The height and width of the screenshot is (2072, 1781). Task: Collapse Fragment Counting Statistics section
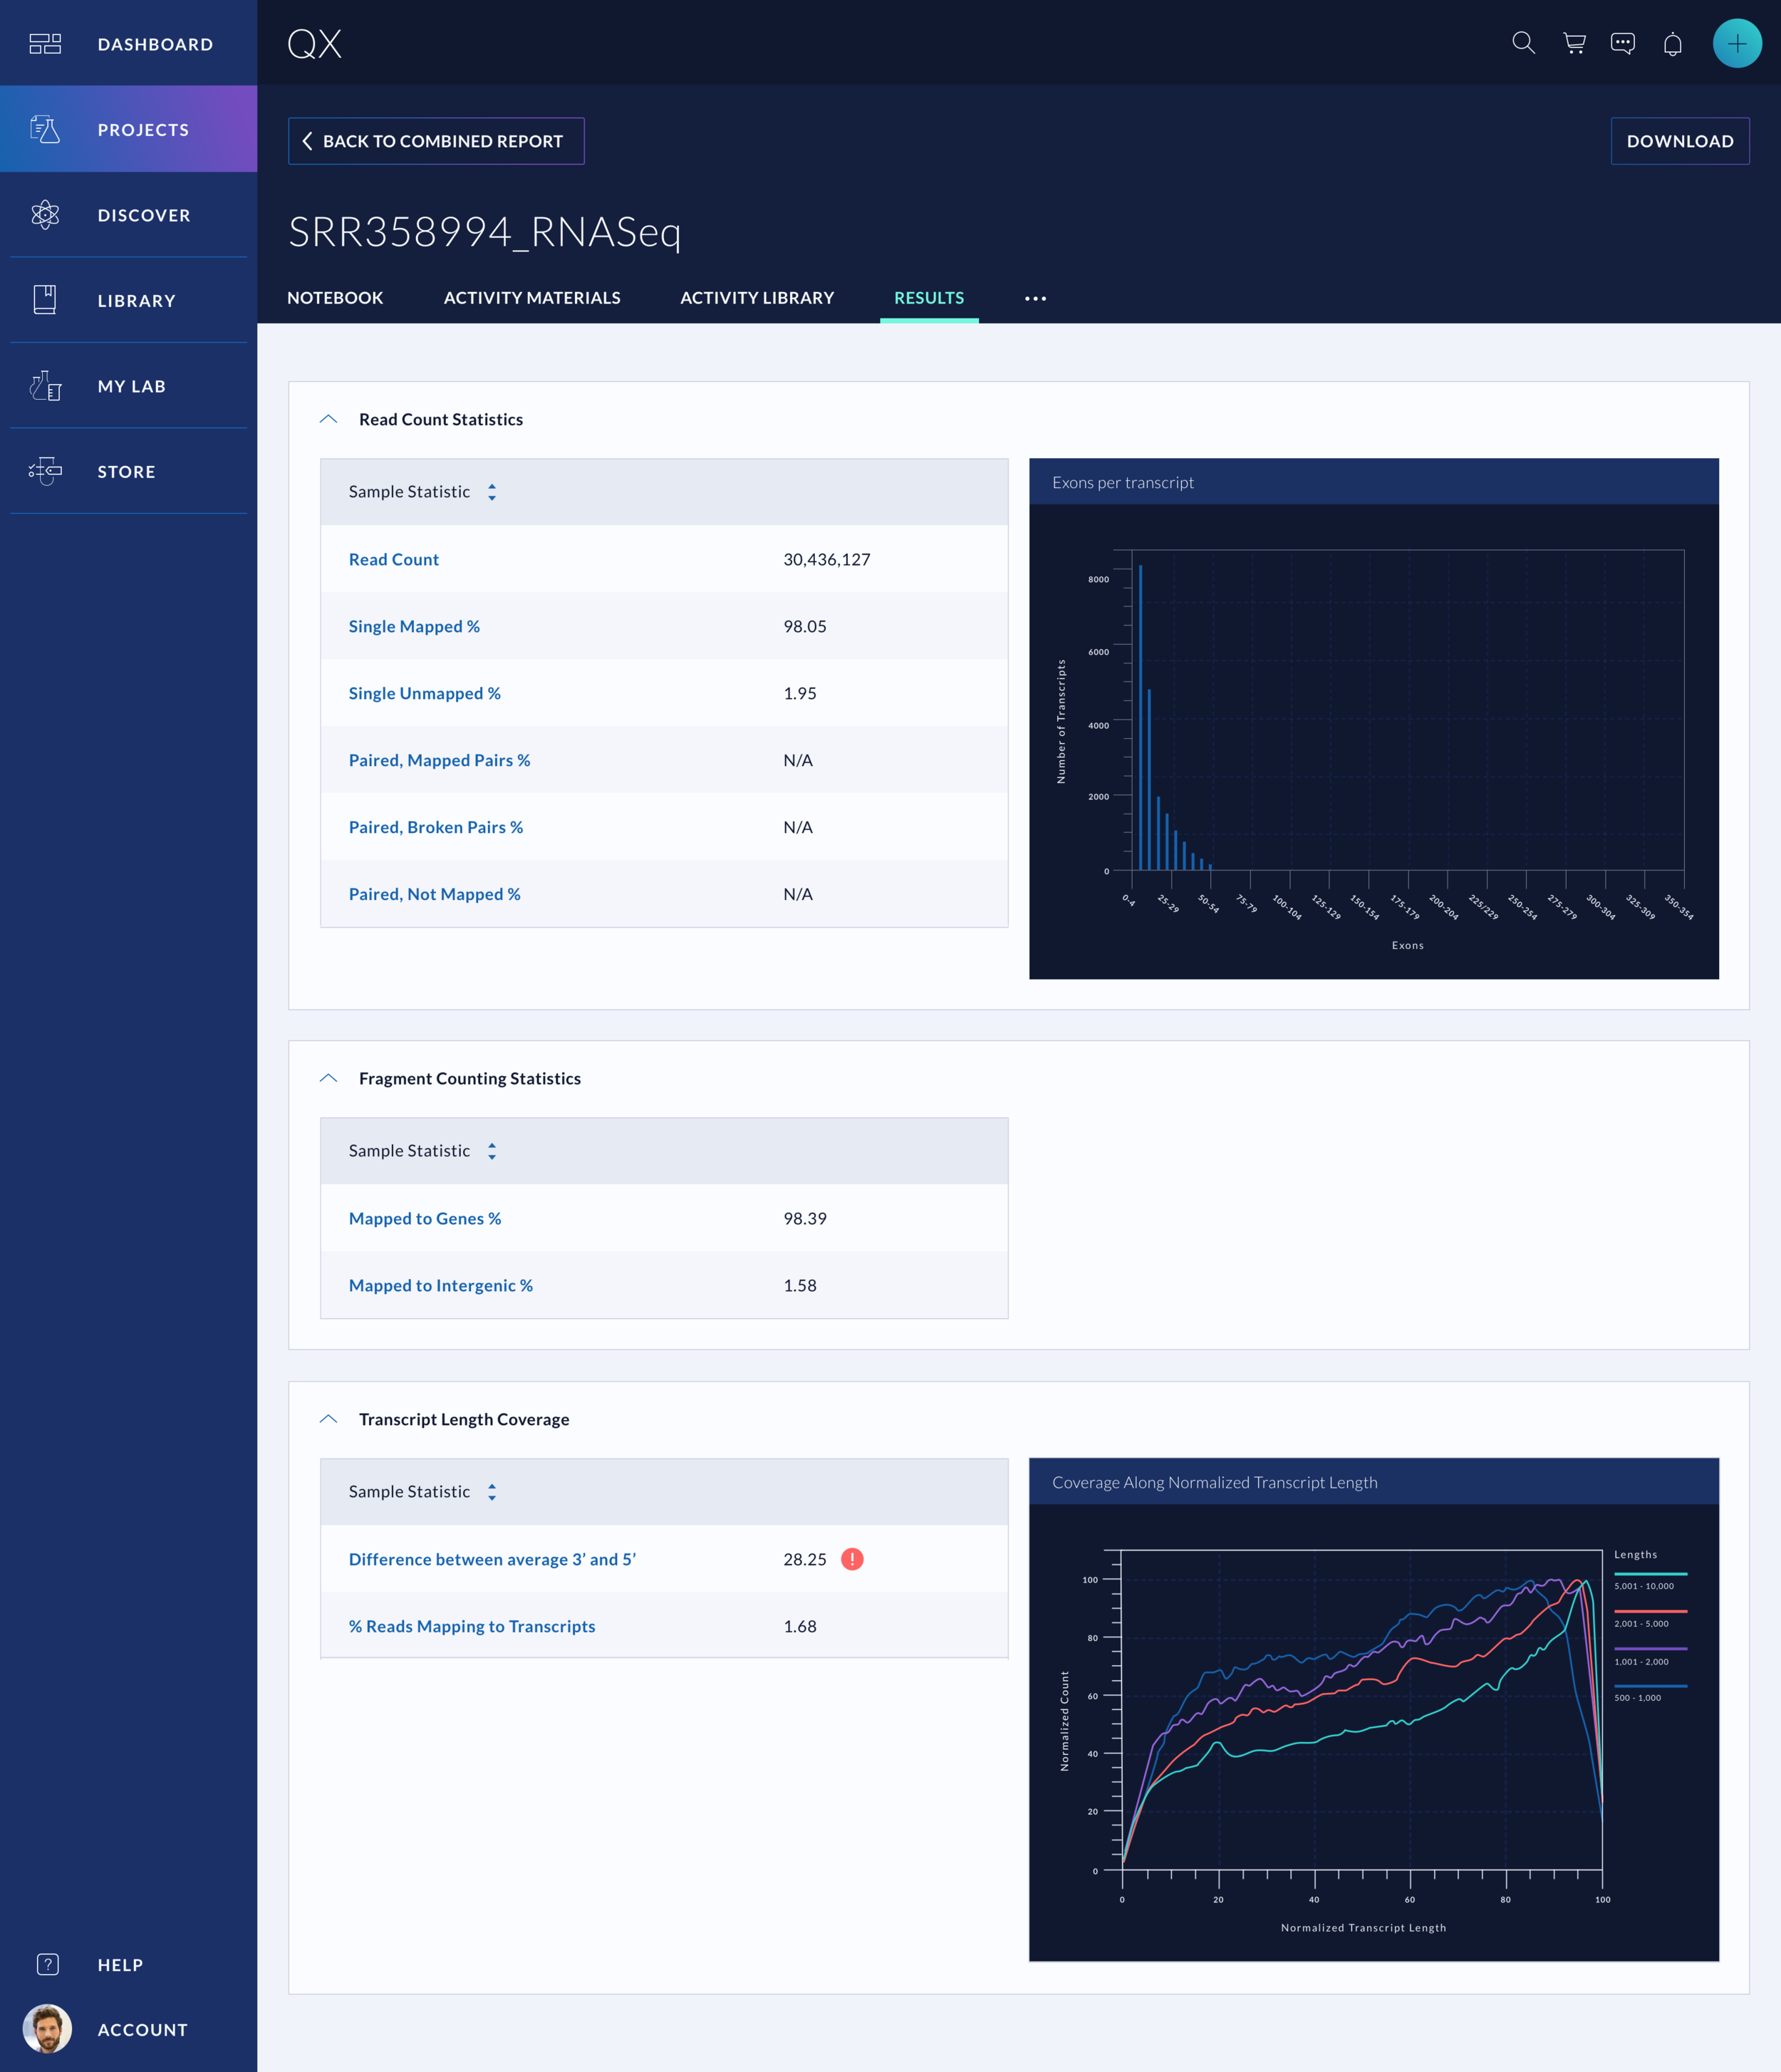(328, 1078)
